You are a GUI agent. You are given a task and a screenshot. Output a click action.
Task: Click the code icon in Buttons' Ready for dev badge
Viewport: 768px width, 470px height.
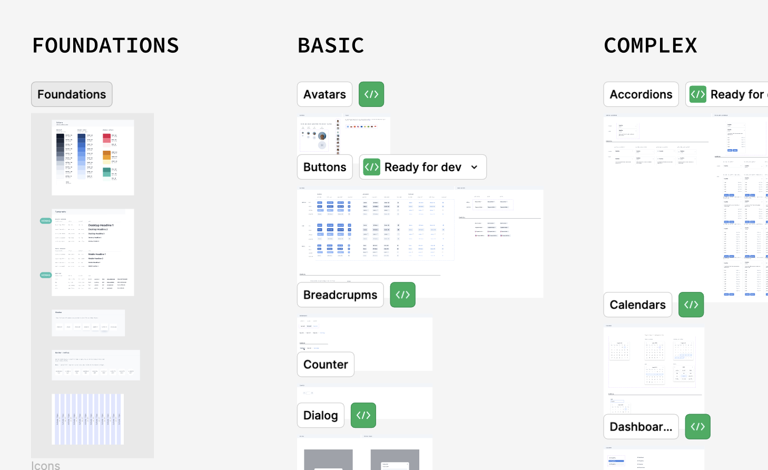coord(372,167)
